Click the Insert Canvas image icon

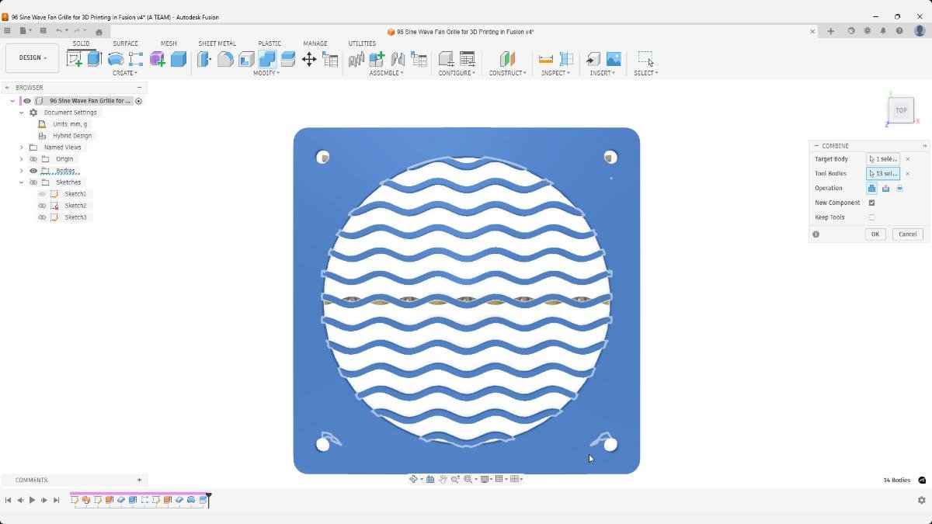point(614,59)
